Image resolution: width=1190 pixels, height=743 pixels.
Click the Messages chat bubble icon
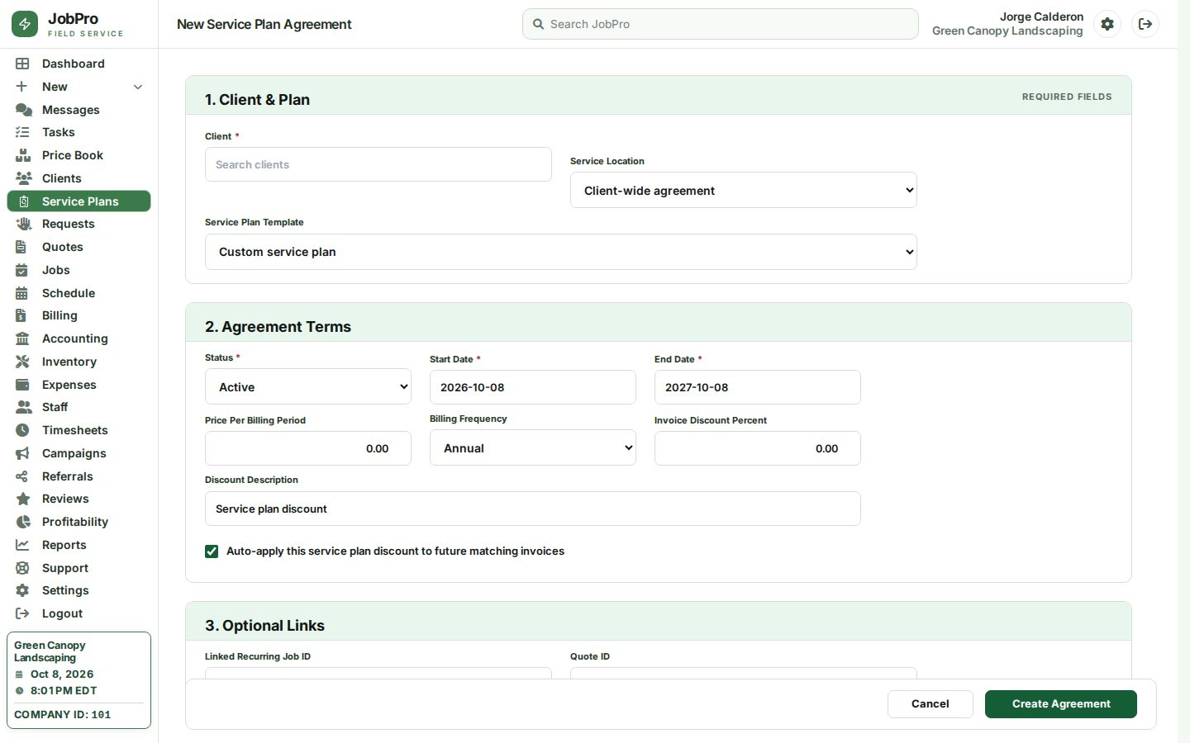point(23,110)
